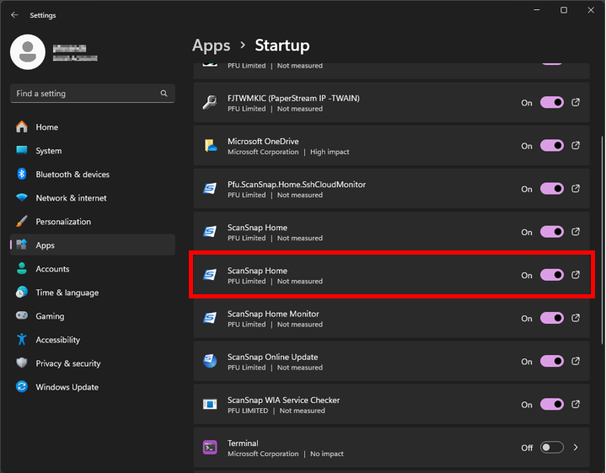
Task: Toggle Pfu.ScanSnap.Home.SshCloudMonitor startup switch
Action: (x=551, y=189)
